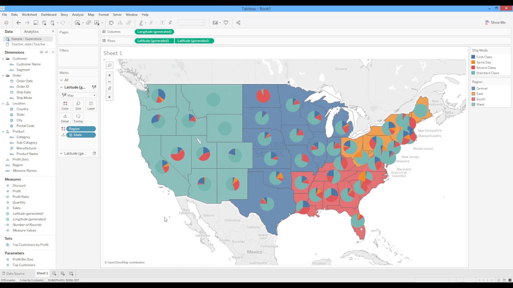Zoom in using map plus button

pyautogui.click(x=109, y=75)
